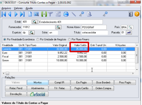Click the Ocor Borderô button

coord(103,82)
